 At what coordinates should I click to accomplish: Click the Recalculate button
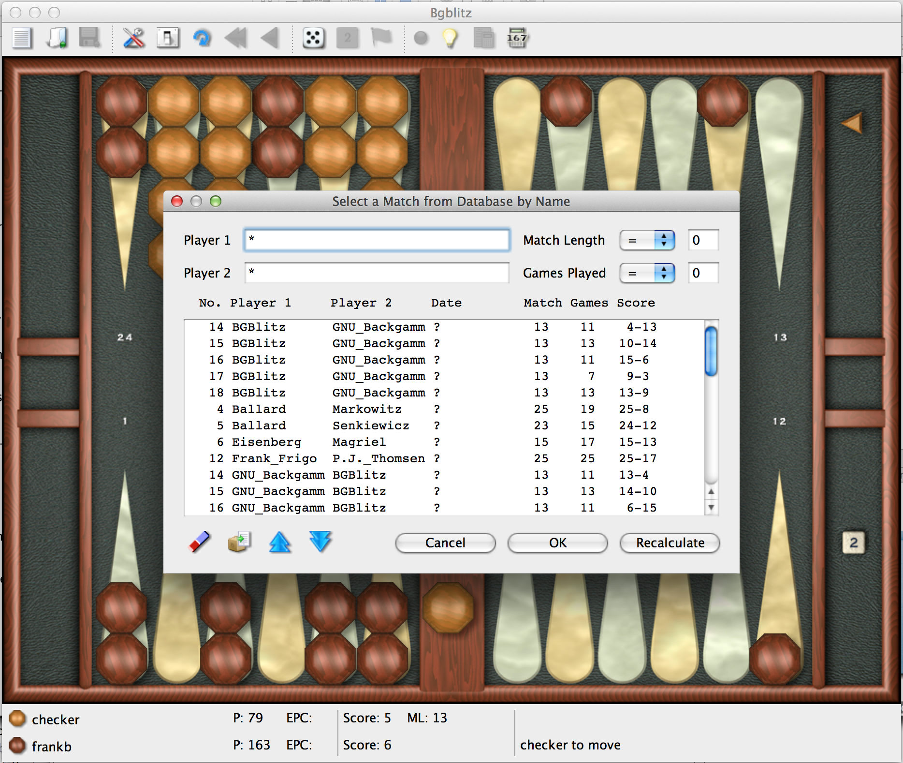tap(670, 543)
